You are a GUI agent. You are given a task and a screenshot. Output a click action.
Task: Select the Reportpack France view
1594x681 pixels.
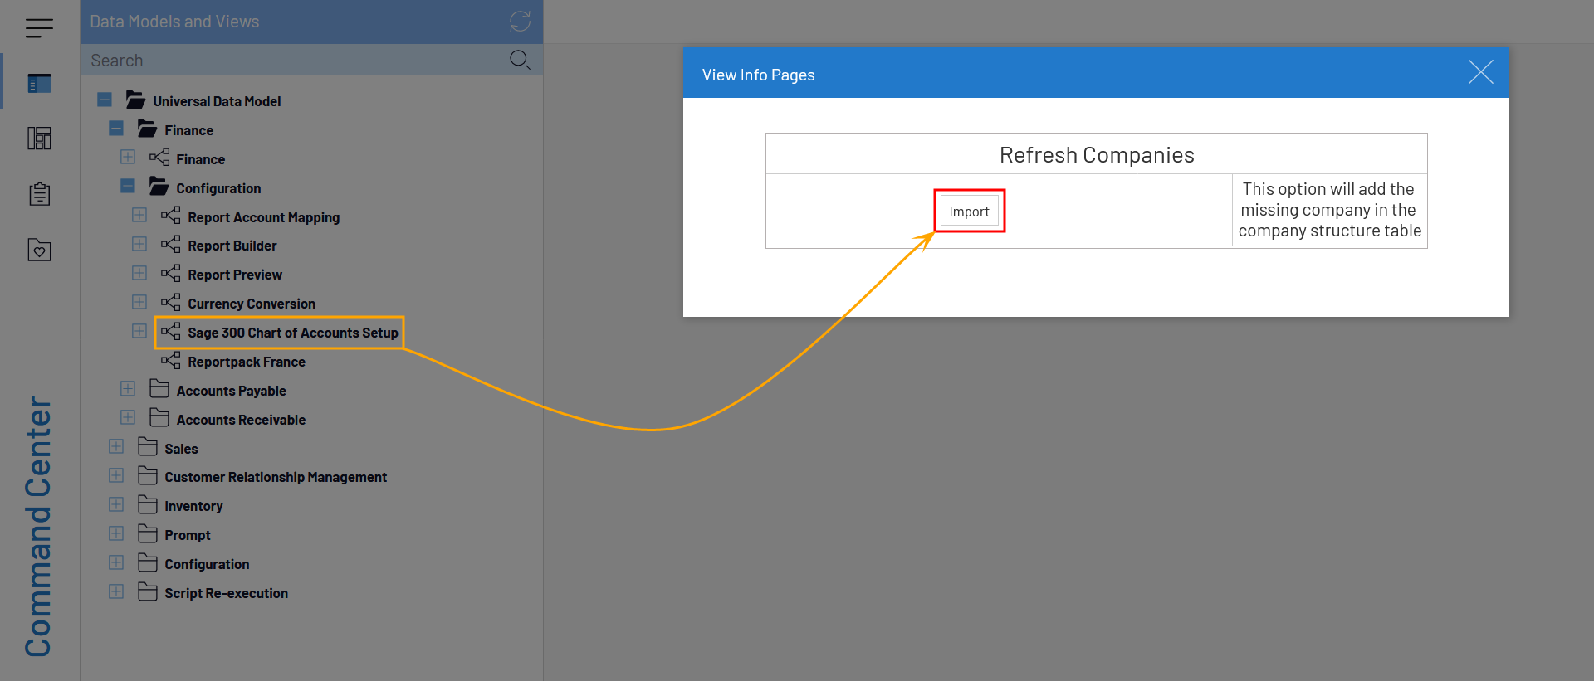tap(246, 362)
